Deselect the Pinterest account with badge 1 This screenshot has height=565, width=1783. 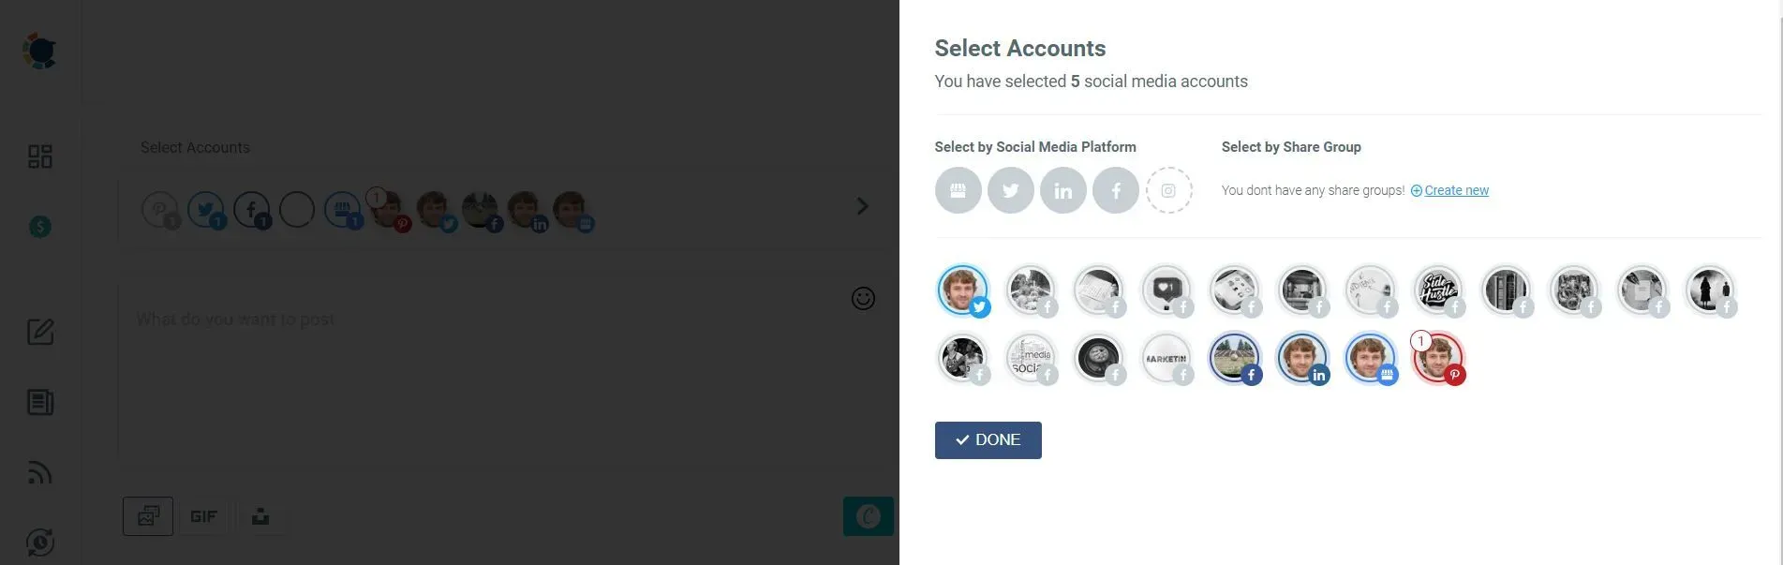(x=1438, y=358)
